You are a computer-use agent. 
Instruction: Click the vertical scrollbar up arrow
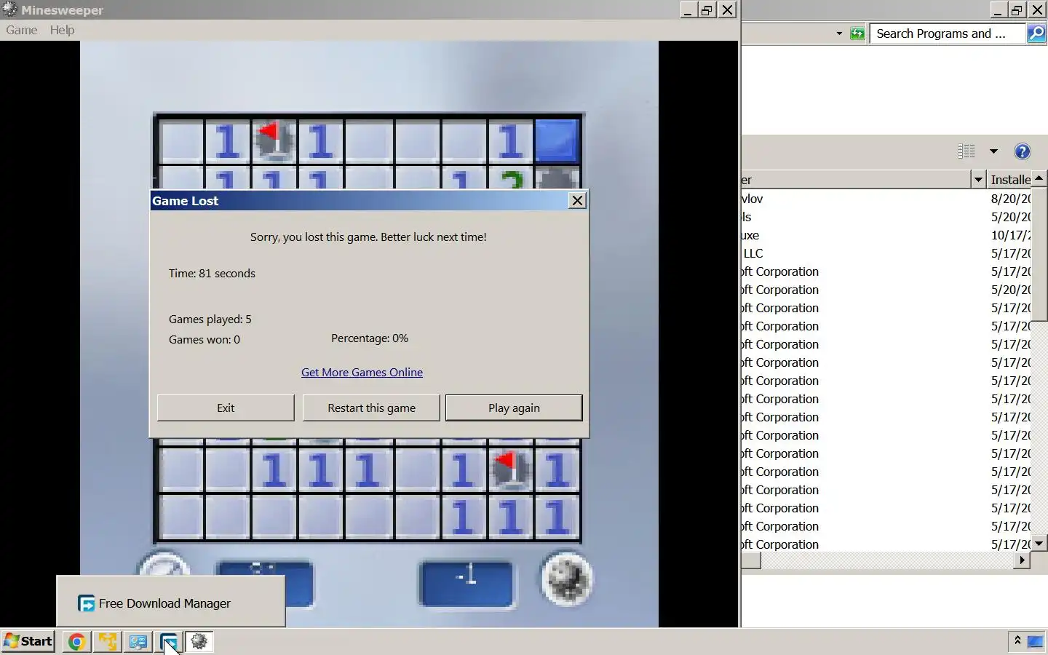pyautogui.click(x=1039, y=178)
